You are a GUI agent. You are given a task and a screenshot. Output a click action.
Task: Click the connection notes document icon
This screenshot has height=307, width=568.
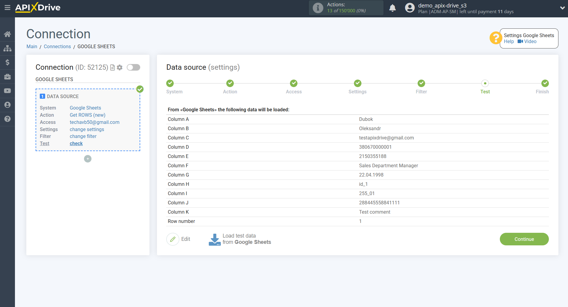(x=112, y=68)
